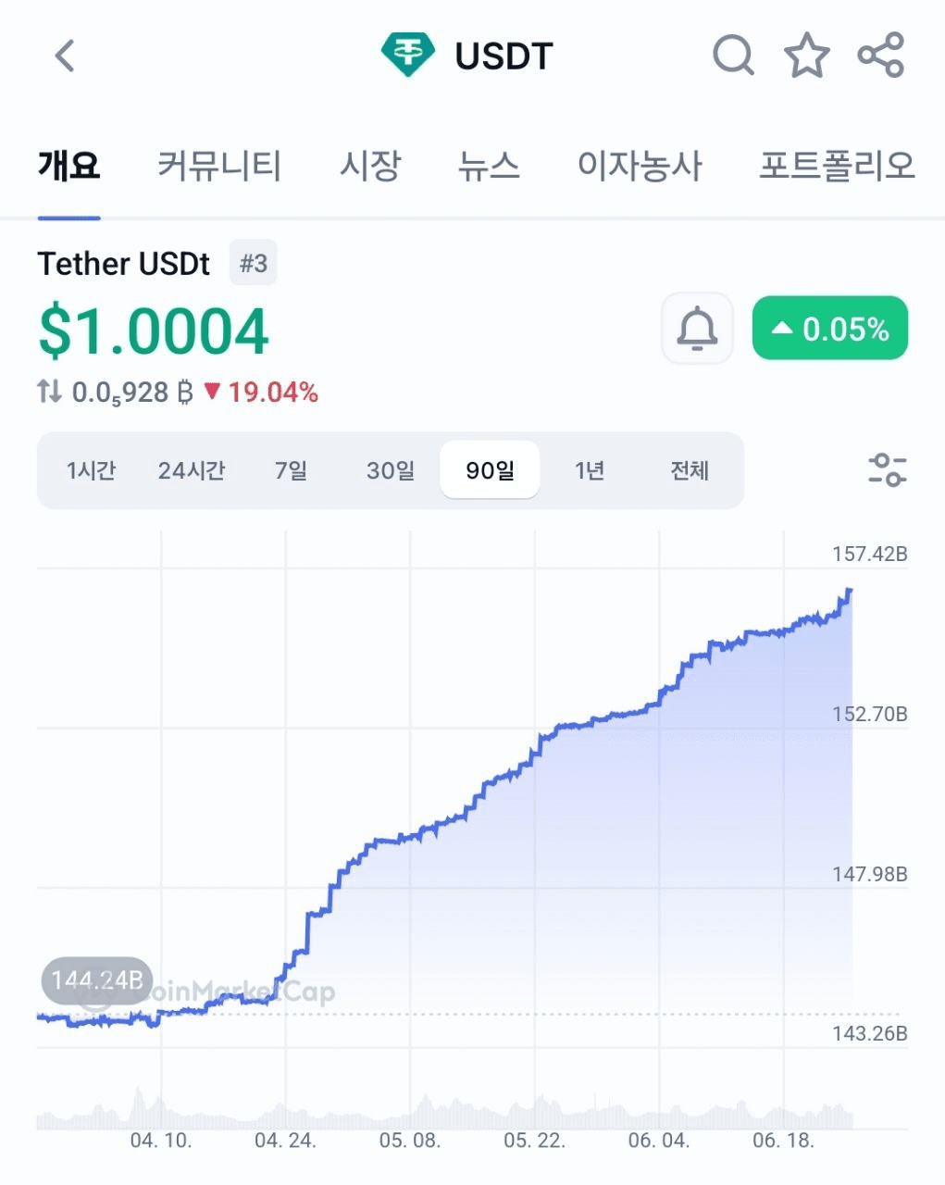Tap the 144.24B chart value label
Screen dimensions: 945x1185
97,980
